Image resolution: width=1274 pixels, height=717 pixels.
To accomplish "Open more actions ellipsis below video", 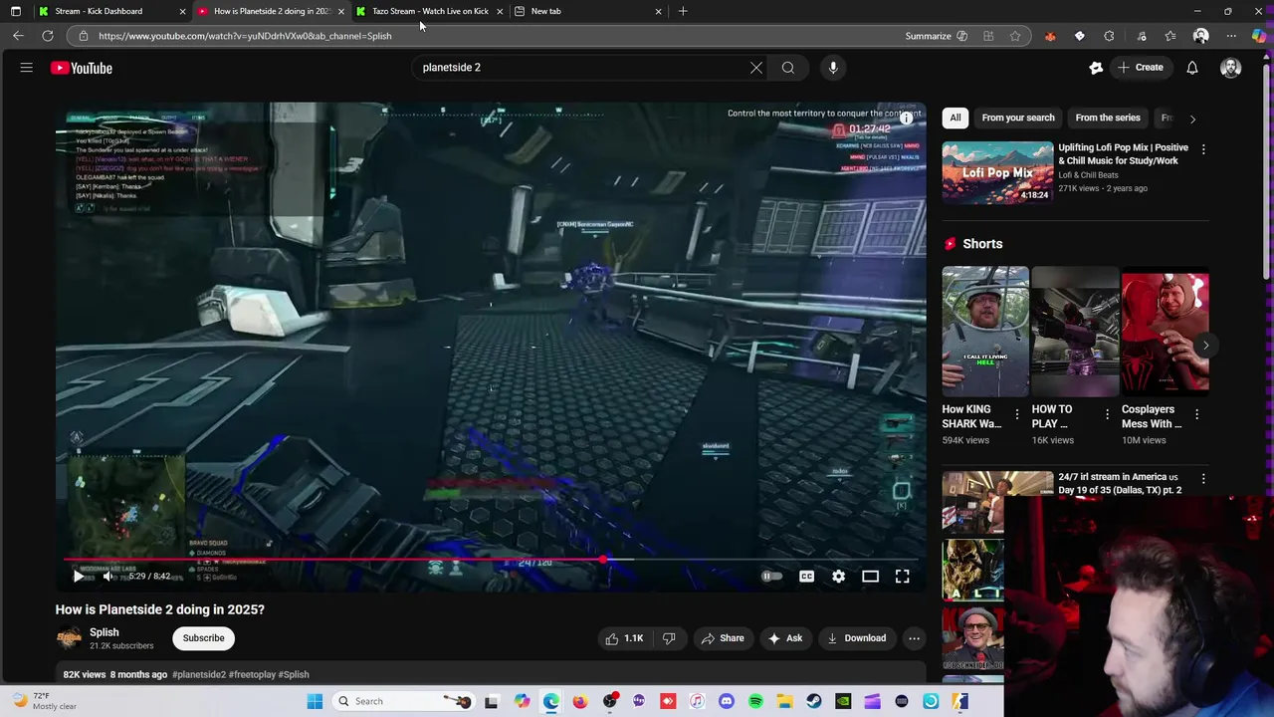I will click(x=914, y=638).
